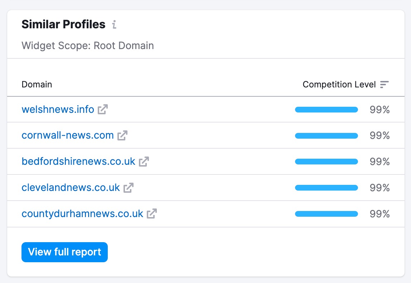Viewport: 411px width, 283px height.
Task: Open the external link for clevelandnews.co.uk
Action: click(129, 188)
